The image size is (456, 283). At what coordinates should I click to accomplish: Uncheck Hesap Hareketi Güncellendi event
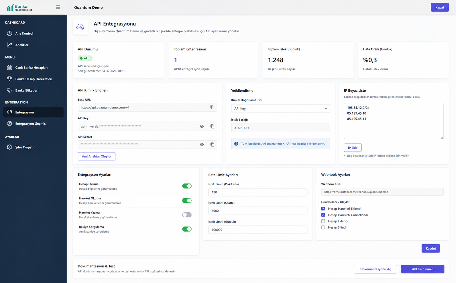click(323, 215)
